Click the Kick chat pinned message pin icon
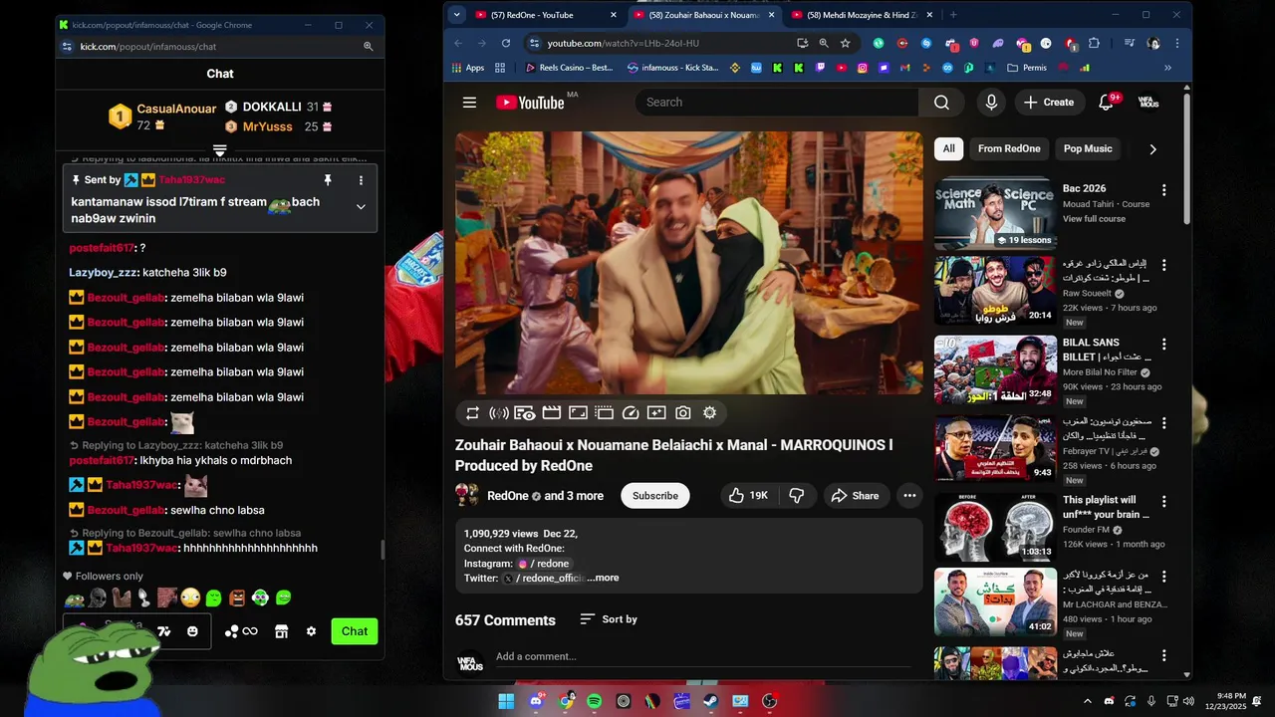 (327, 180)
